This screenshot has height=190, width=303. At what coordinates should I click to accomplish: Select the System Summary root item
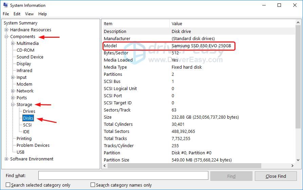[20, 23]
